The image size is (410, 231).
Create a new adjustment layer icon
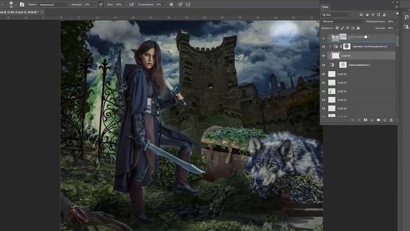(x=372, y=120)
